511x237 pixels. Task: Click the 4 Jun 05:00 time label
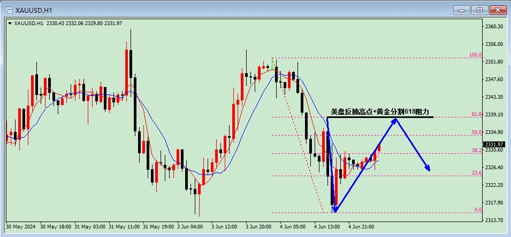[293, 226]
